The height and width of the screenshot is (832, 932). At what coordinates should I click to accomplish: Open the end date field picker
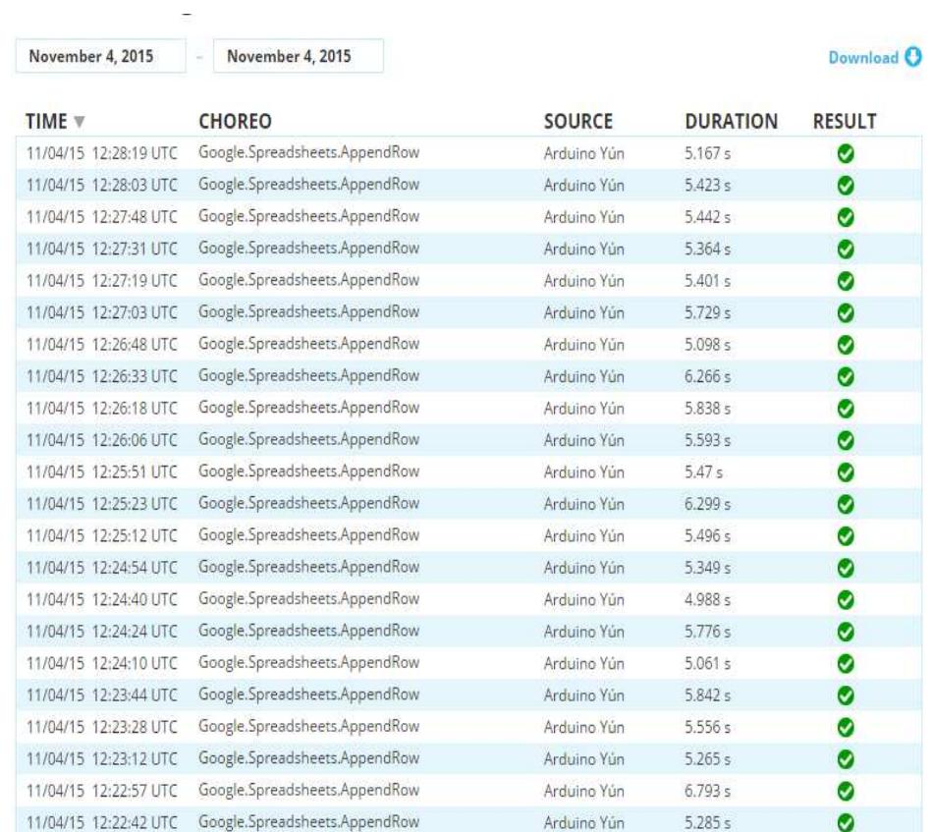pyautogui.click(x=298, y=56)
